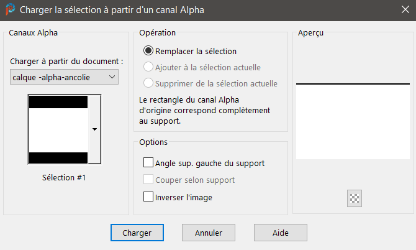Pick Supprimer de la sélection actuelle option
The image size is (416, 250).
148,83
